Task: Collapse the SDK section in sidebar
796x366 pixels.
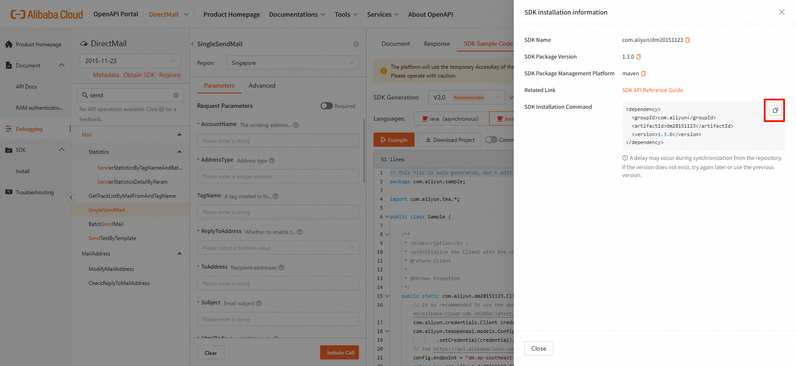Action: point(62,150)
